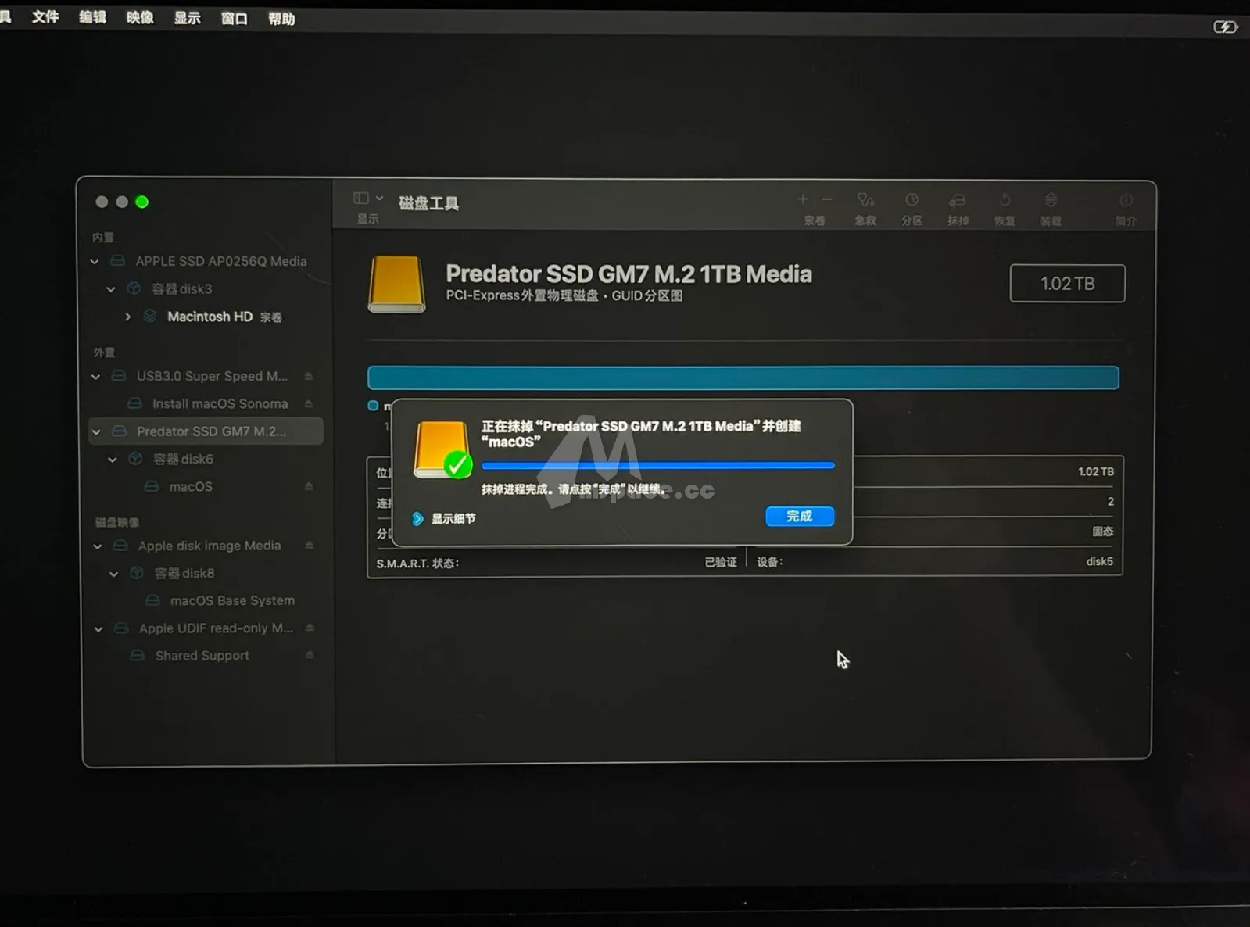Viewport: 1250px width, 927px height.
Task: Expand 显示细节 disclosure arrow
Action: [x=417, y=518]
